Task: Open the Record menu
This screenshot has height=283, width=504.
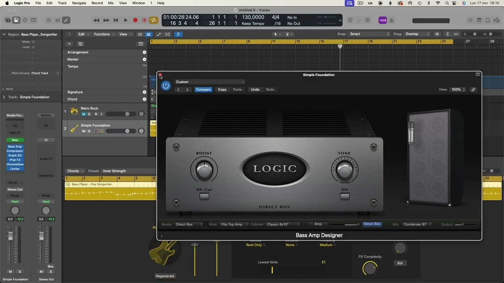Action: coord(97,3)
